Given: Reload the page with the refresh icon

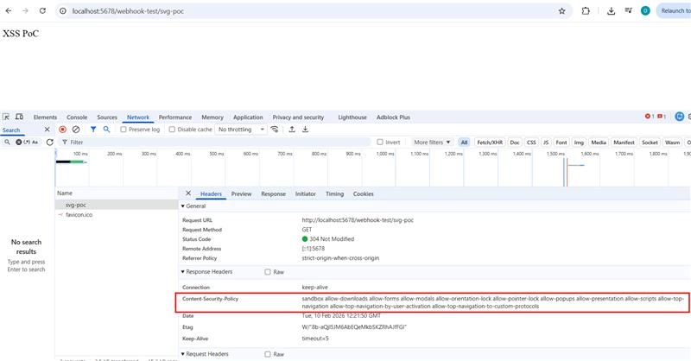Looking at the screenshot, I should click(42, 10).
